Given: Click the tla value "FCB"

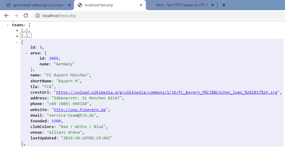Looking at the screenshot, I should pos(48,87).
